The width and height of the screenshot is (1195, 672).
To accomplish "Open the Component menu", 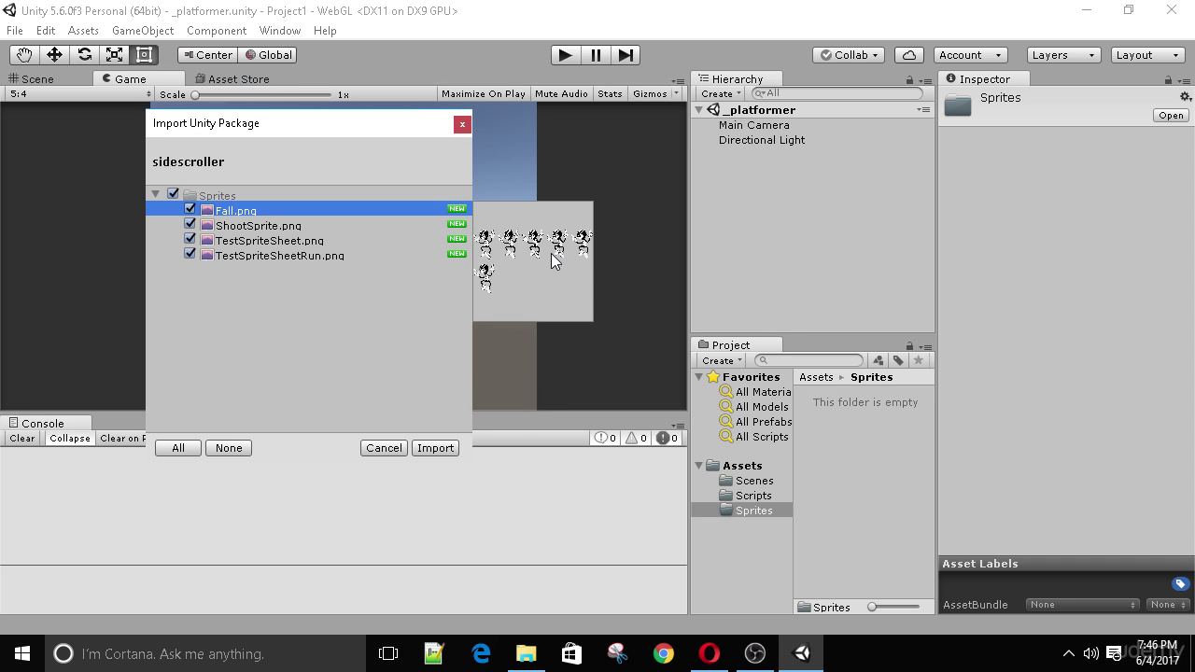I will (217, 31).
